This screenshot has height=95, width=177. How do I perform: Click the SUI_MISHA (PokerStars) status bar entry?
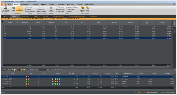[x=168, y=92]
